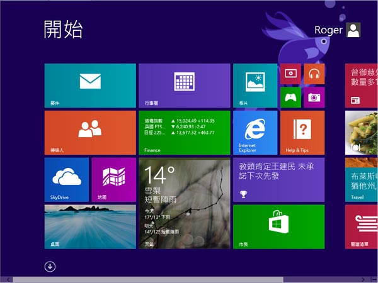Image resolution: width=378 pixels, height=283 pixels.
Task: Launch the Windows Store tile
Action: point(278,226)
